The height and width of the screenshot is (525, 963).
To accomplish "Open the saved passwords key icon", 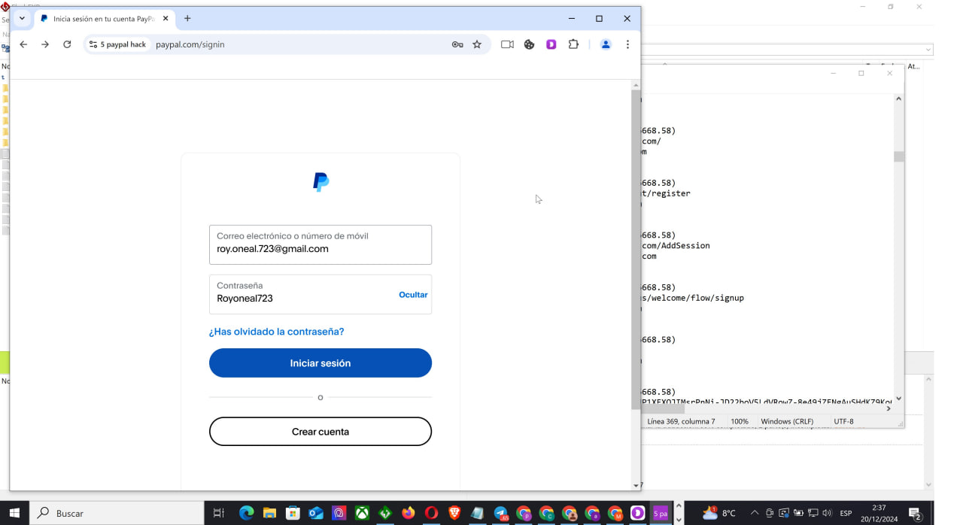I will tap(457, 44).
